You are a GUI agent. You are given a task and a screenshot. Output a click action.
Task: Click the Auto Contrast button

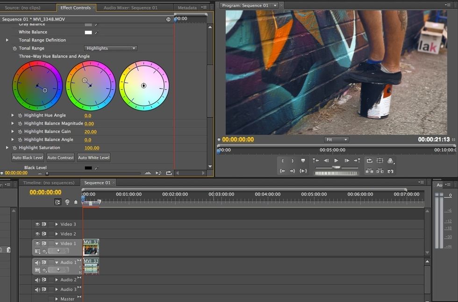[x=60, y=157]
